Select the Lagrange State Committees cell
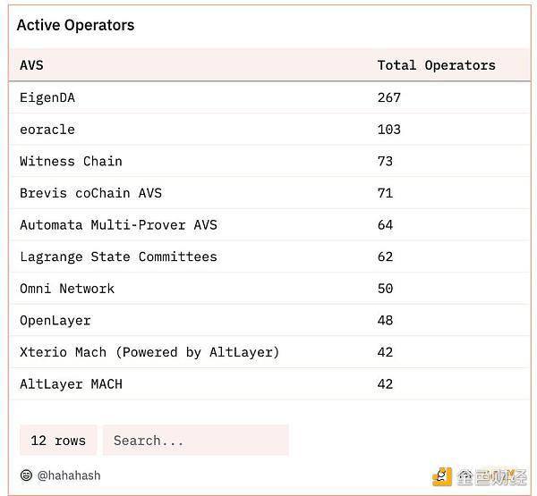 click(x=118, y=256)
